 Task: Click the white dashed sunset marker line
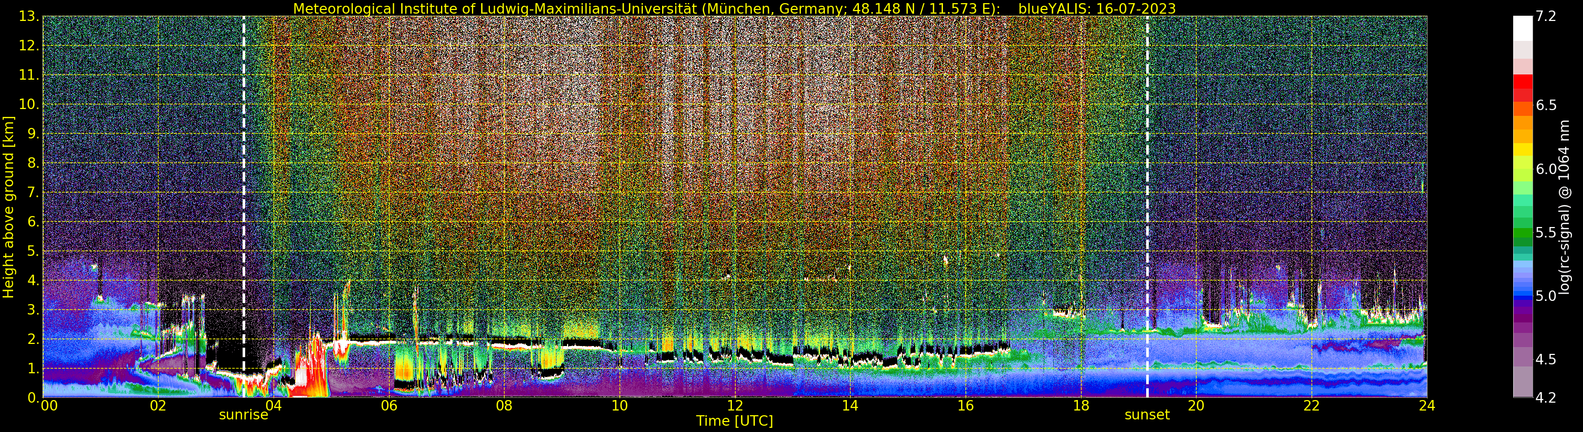[1147, 207]
